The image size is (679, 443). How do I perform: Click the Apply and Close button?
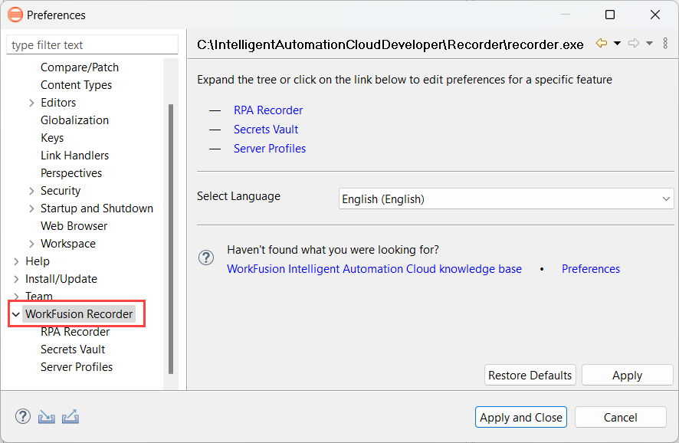click(521, 418)
